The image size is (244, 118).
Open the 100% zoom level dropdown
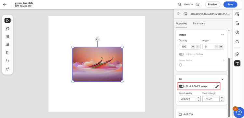[x=188, y=5]
